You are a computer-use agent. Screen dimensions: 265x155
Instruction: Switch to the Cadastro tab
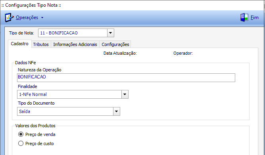click(19, 44)
